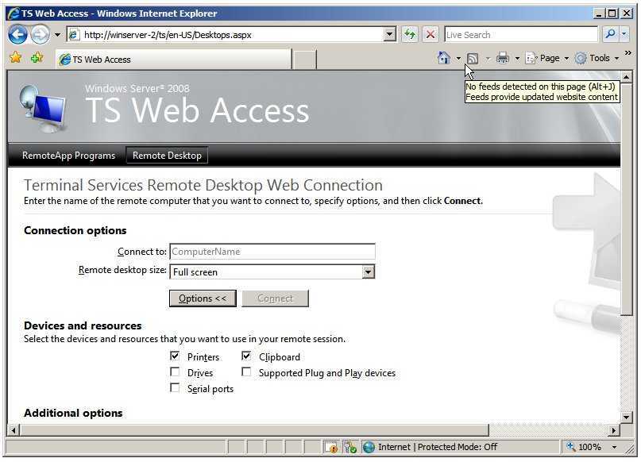This screenshot has width=641, height=462.
Task: Open the 100% zoom dropdown arrow
Action: coord(614,447)
